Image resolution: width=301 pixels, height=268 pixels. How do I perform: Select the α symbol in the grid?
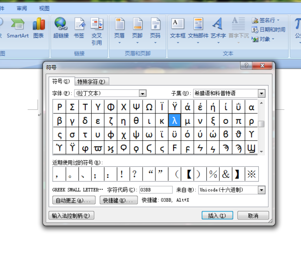coord(251,107)
